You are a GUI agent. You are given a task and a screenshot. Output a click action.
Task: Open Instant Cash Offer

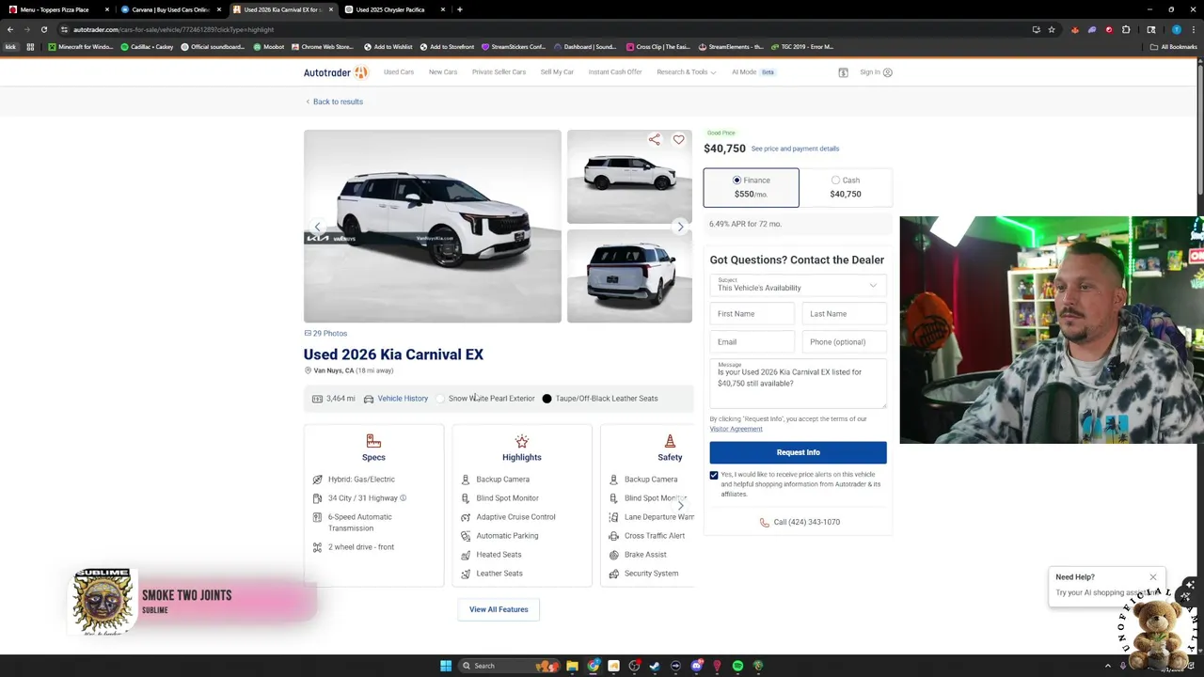[x=615, y=72]
